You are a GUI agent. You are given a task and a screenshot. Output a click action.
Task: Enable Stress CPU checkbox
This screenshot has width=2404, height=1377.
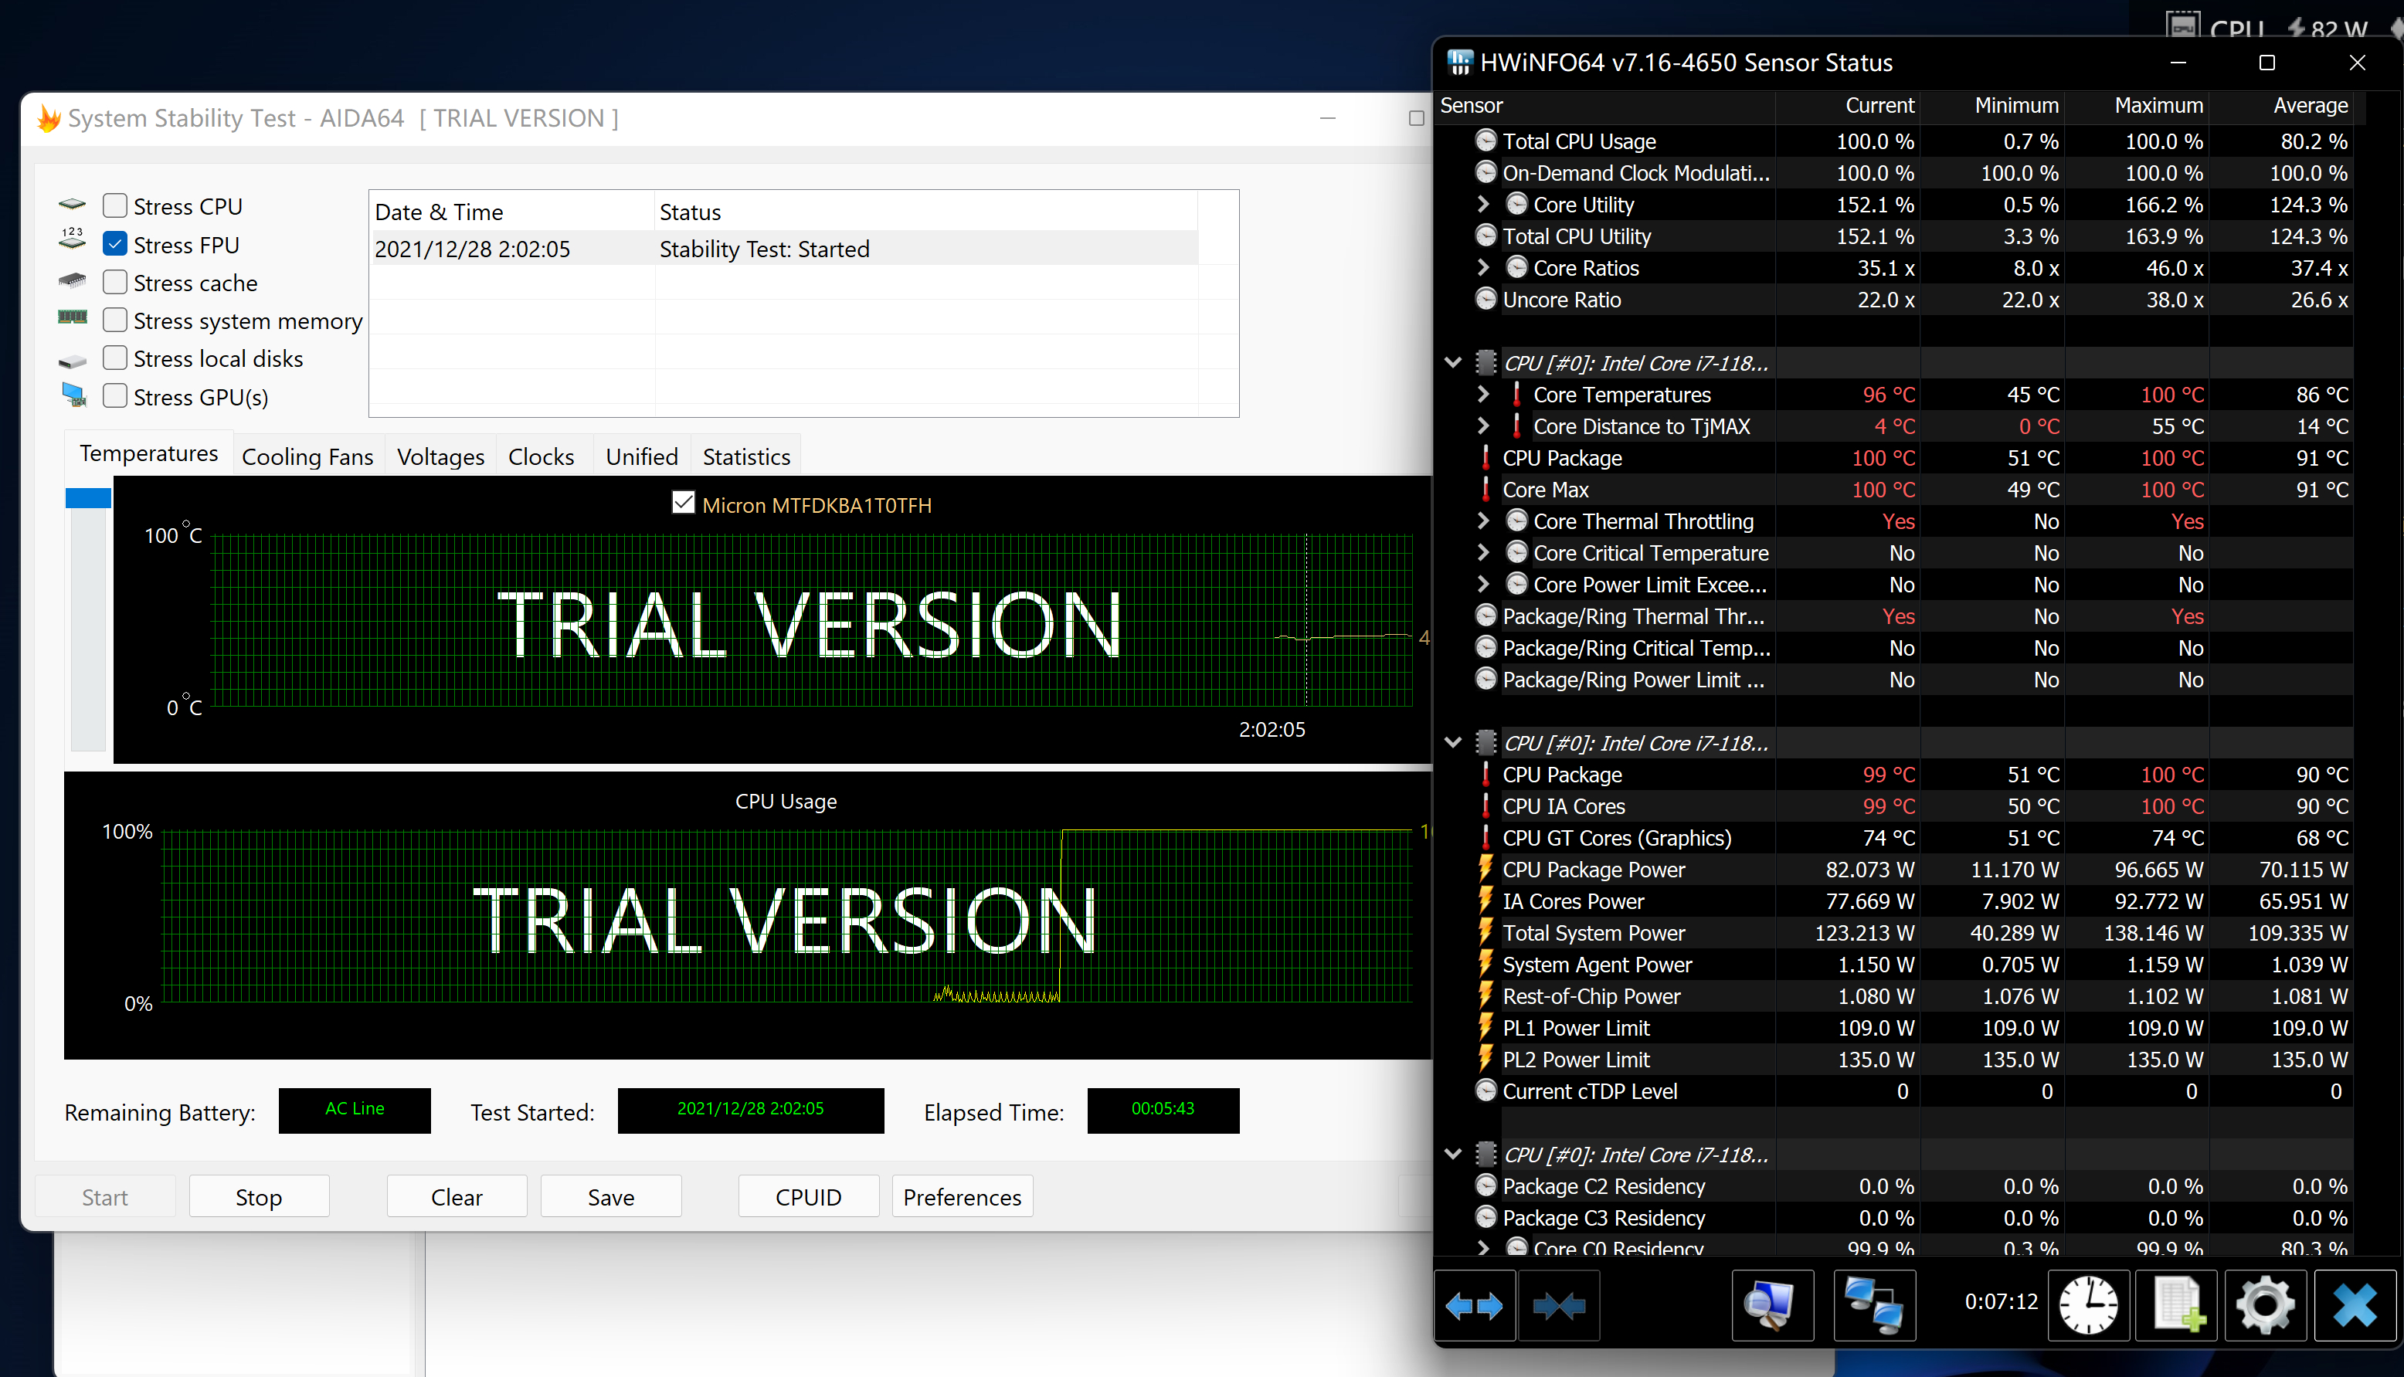(x=114, y=205)
